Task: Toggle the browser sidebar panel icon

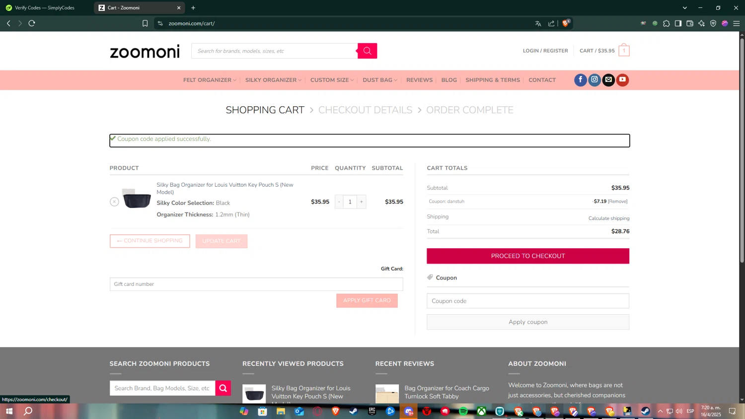Action: point(678,23)
